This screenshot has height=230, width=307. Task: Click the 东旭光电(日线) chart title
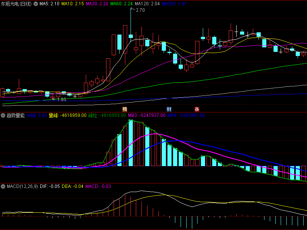click(16, 4)
